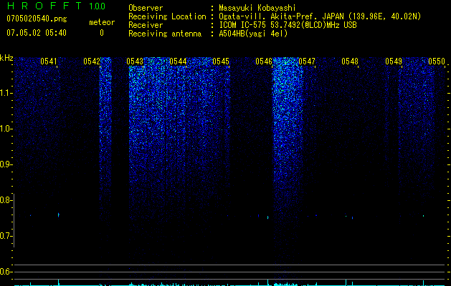Click the 0550 time marker
Viewport: 451px width, 286px height.
437,61
